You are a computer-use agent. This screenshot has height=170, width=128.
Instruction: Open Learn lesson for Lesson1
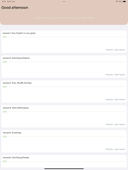point(120,50)
